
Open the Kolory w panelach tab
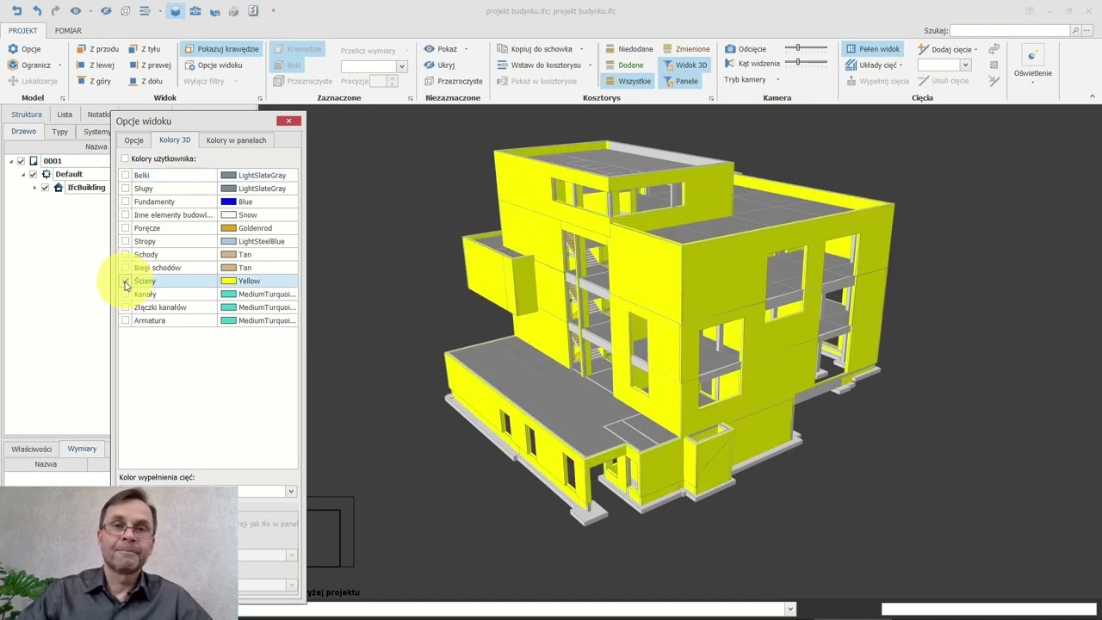(236, 140)
